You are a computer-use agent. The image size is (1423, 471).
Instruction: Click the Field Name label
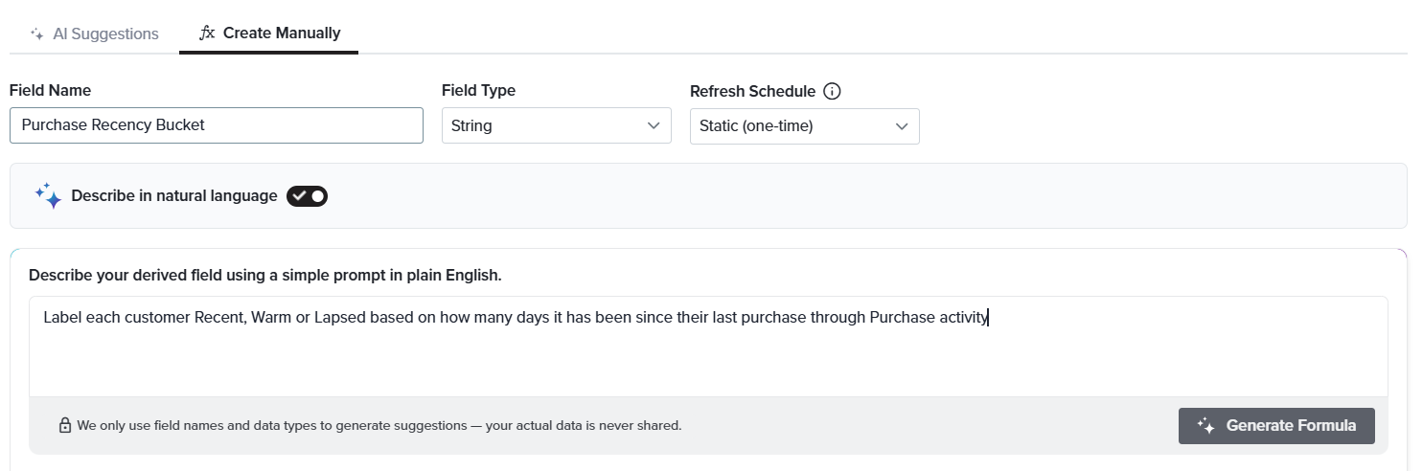(51, 90)
